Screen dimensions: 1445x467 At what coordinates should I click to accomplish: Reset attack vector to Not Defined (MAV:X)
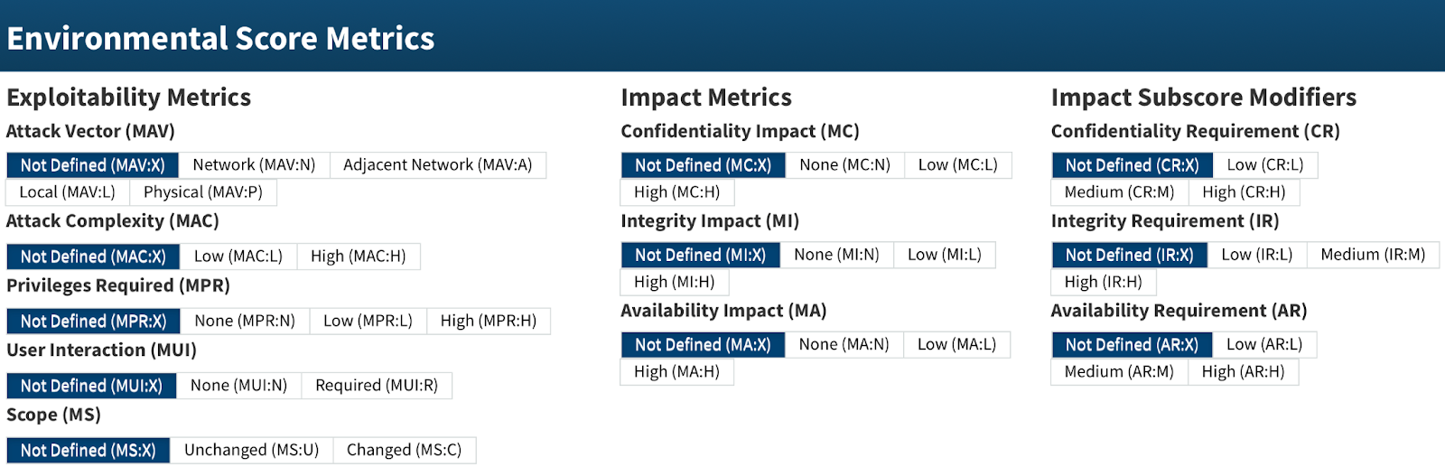(92, 165)
